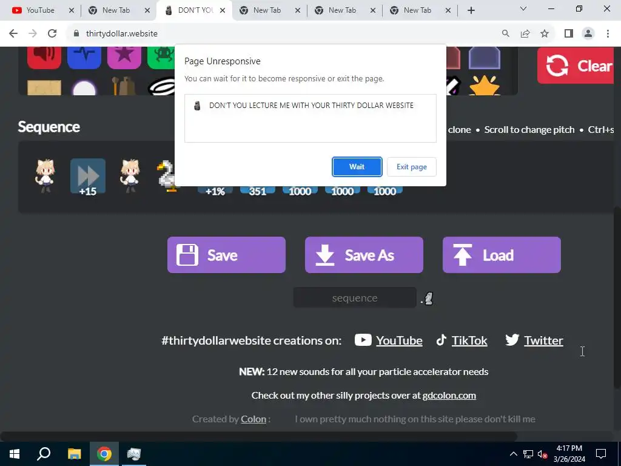Switch to the DON'T YOU tab

193,10
